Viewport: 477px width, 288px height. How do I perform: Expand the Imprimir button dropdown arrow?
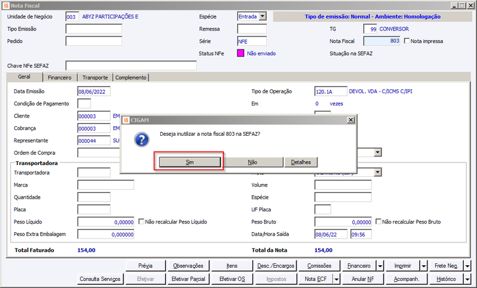click(424, 266)
